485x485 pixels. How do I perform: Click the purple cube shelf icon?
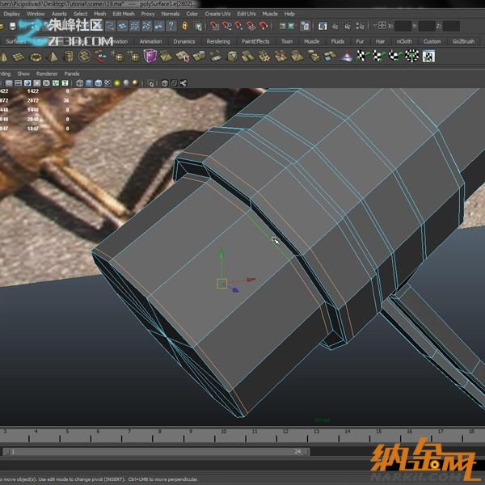(150, 56)
